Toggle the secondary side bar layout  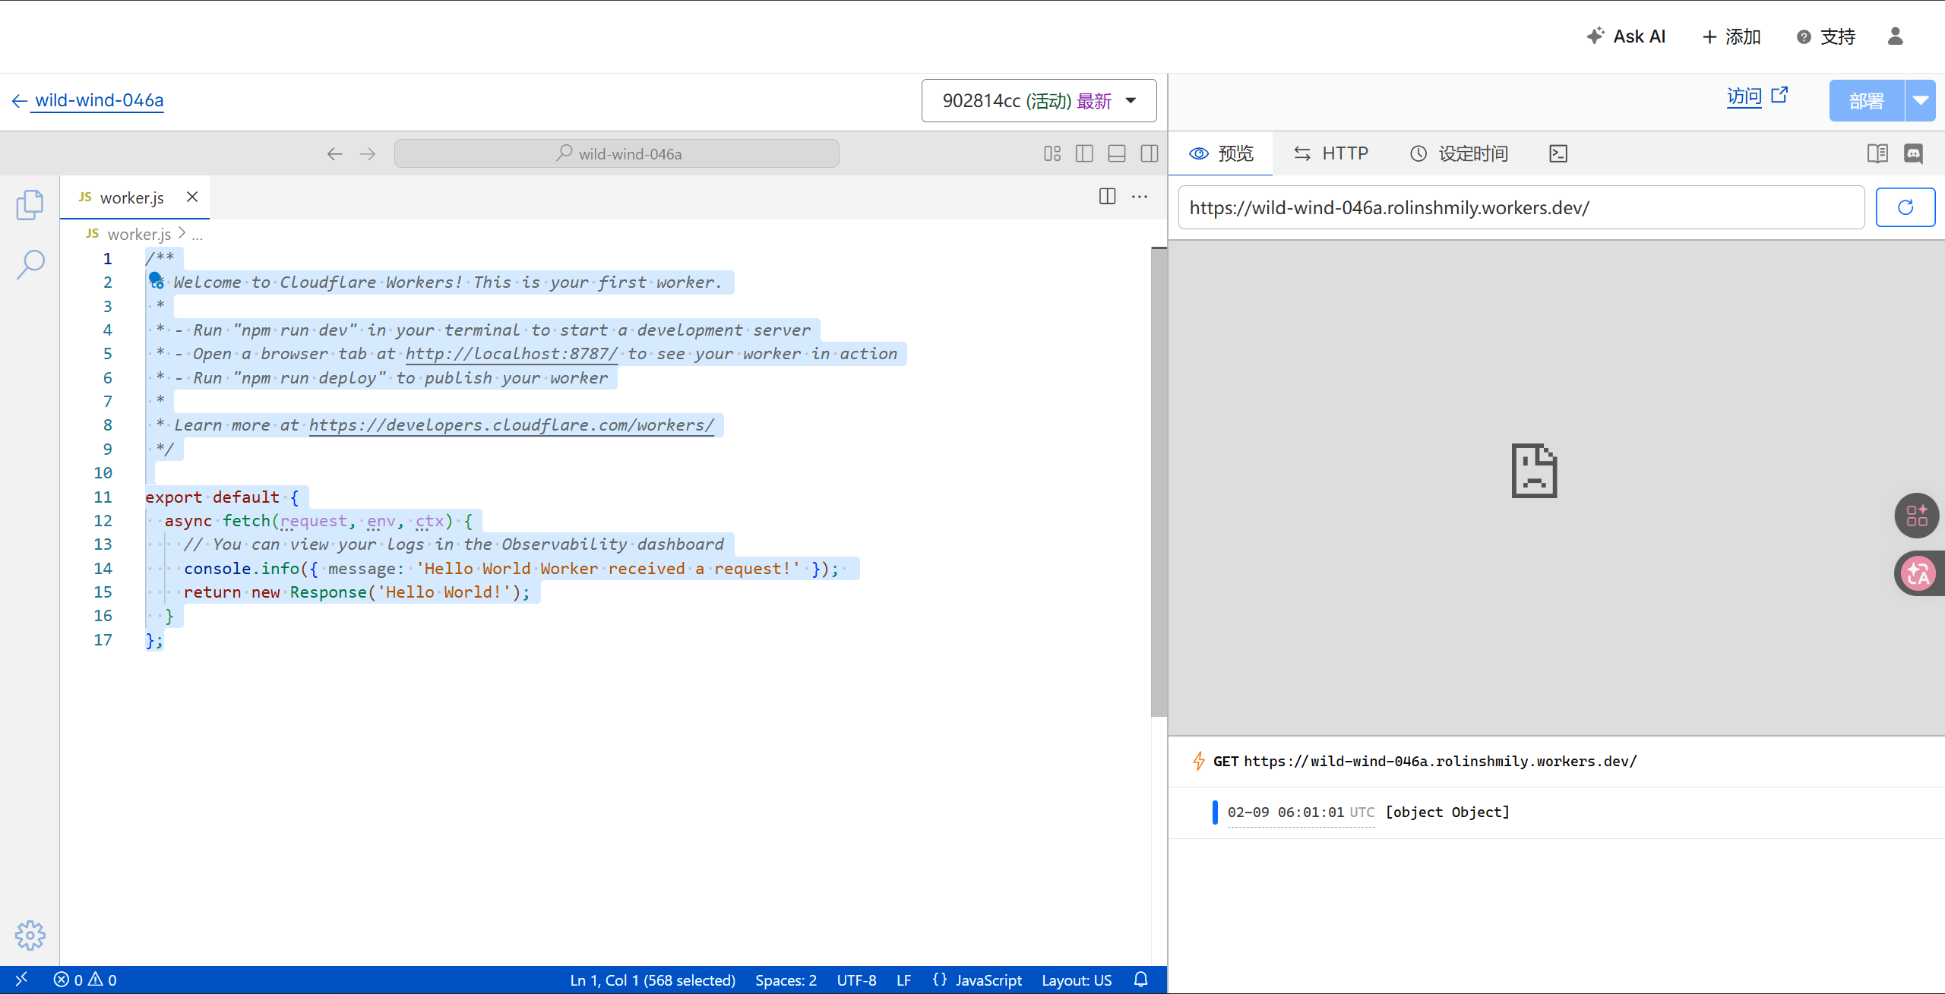pos(1150,154)
